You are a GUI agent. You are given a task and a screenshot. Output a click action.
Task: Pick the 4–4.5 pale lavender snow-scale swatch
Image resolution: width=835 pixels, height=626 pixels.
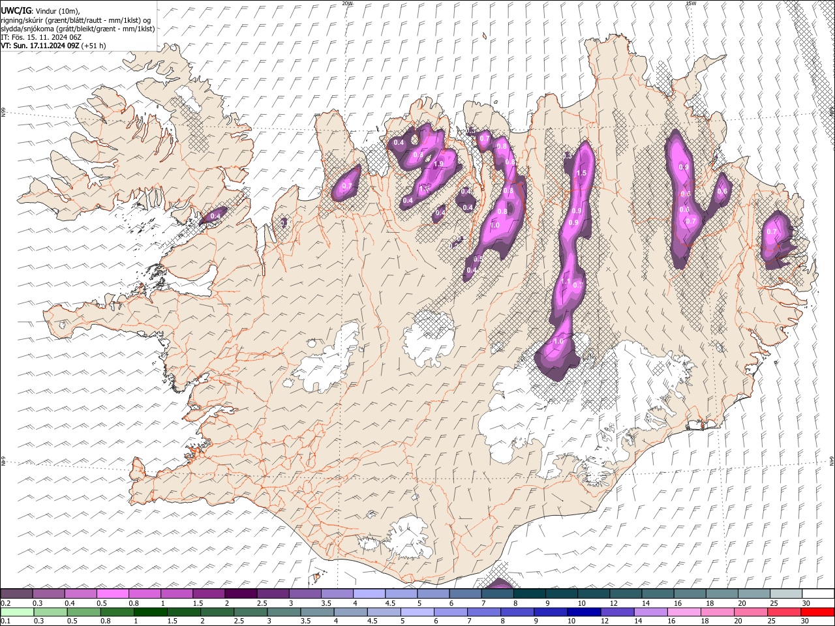pos(369,593)
